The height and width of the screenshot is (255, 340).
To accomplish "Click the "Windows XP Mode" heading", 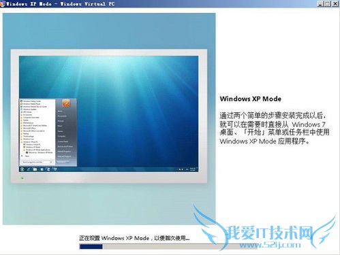I will click(251, 99).
